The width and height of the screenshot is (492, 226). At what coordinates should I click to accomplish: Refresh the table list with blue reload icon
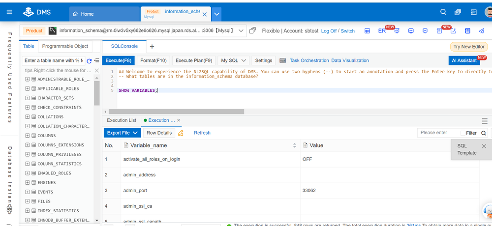(89, 61)
